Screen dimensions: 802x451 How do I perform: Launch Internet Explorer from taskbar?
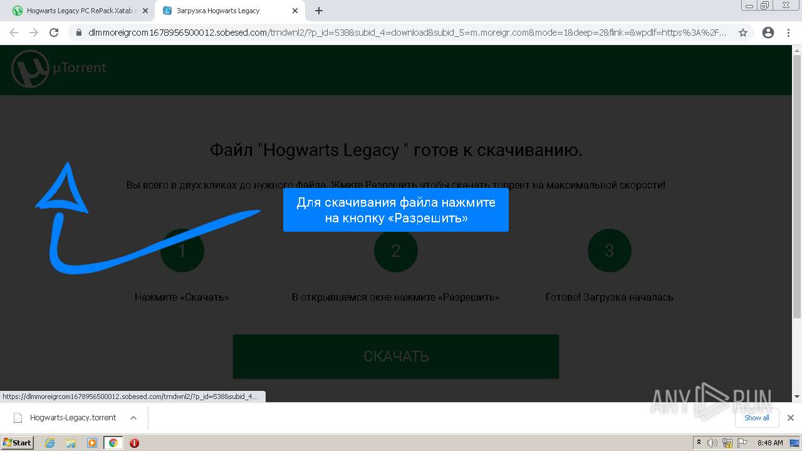(x=50, y=443)
